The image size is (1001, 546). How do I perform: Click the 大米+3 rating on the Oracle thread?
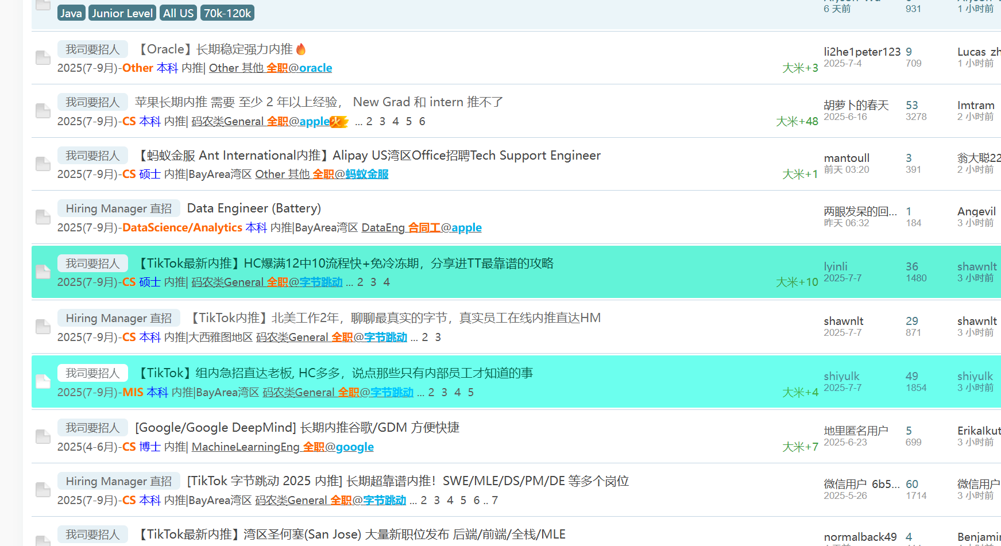[x=800, y=68]
